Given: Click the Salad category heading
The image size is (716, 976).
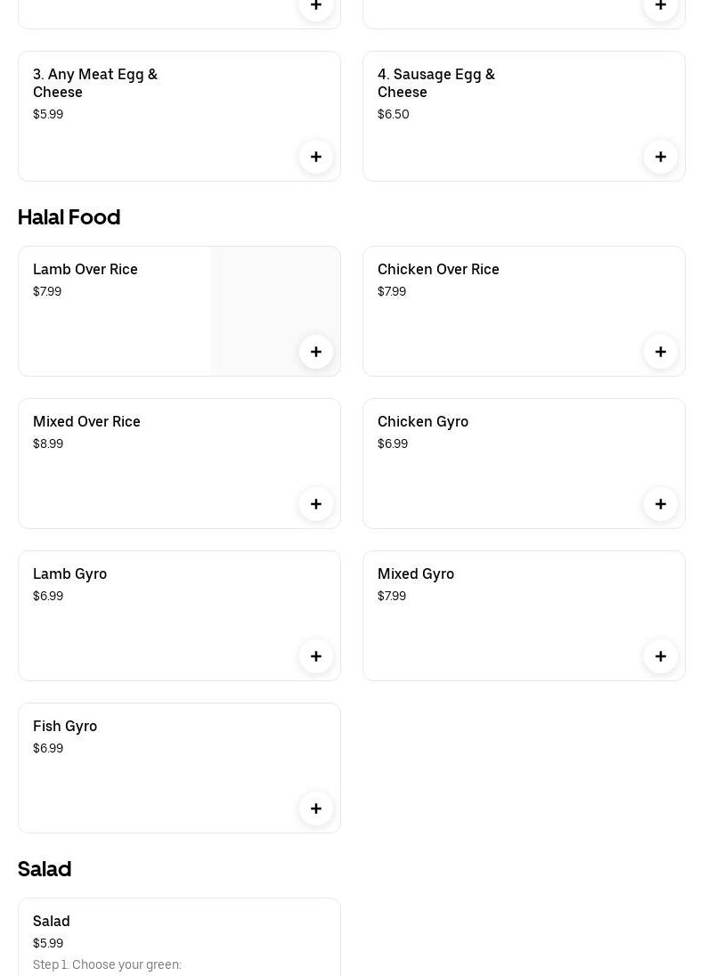Looking at the screenshot, I should (x=45, y=868).
